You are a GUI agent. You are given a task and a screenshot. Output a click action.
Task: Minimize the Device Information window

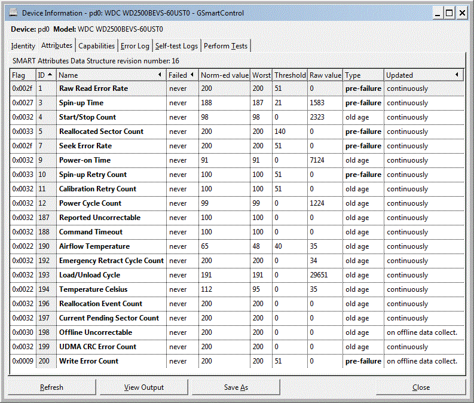tap(438, 13)
